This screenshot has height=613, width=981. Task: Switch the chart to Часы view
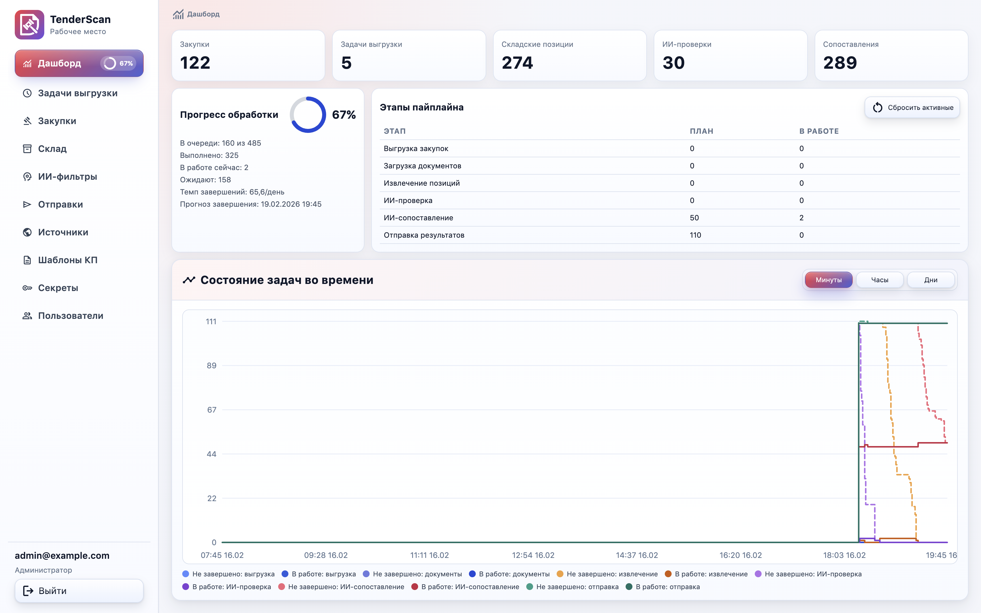879,279
